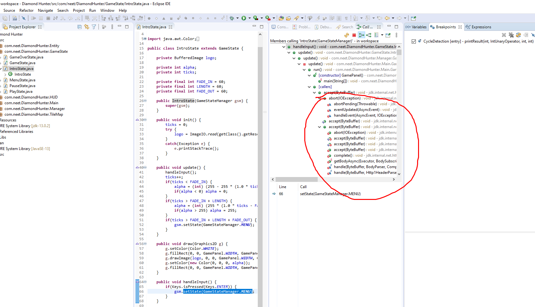
Task: Open the Refactor menu
Action: [x=26, y=10]
